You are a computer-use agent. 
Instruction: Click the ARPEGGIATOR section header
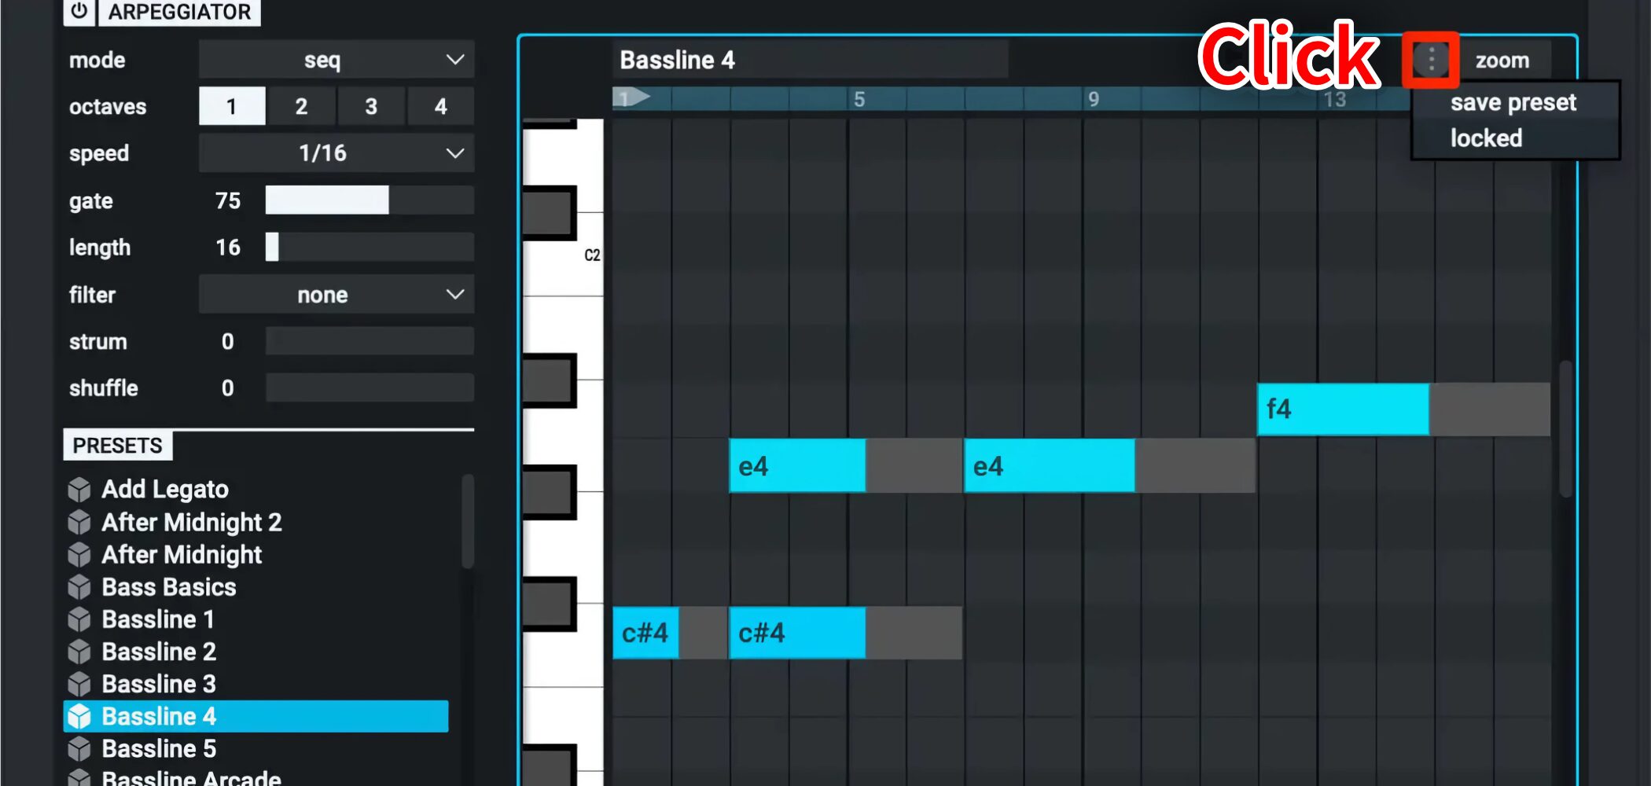pos(179,13)
